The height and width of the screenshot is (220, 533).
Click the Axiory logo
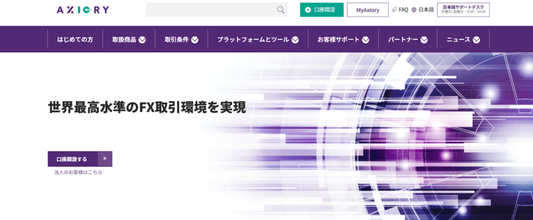point(83,10)
